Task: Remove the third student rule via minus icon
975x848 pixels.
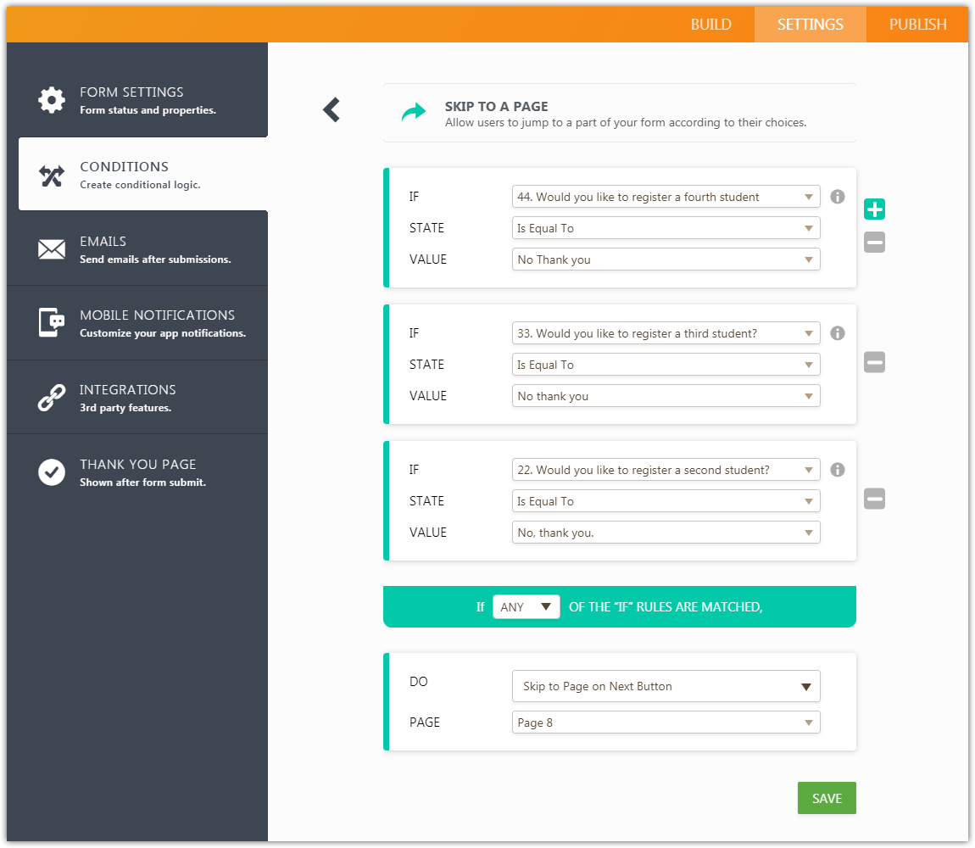Action: click(874, 363)
